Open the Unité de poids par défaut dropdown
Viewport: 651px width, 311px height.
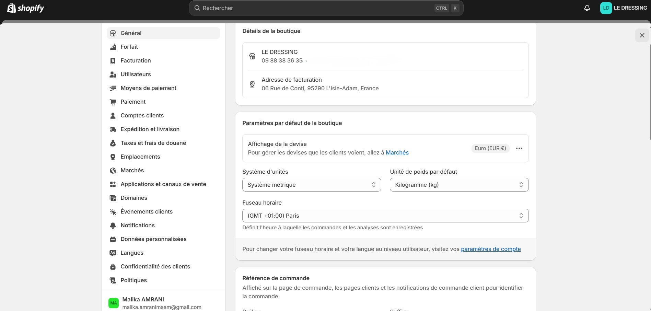459,185
